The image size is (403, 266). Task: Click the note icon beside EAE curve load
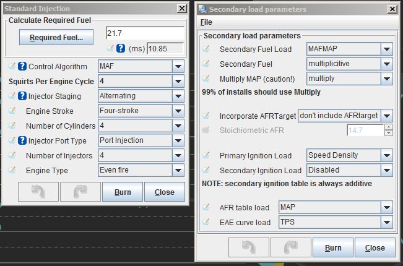click(206, 222)
